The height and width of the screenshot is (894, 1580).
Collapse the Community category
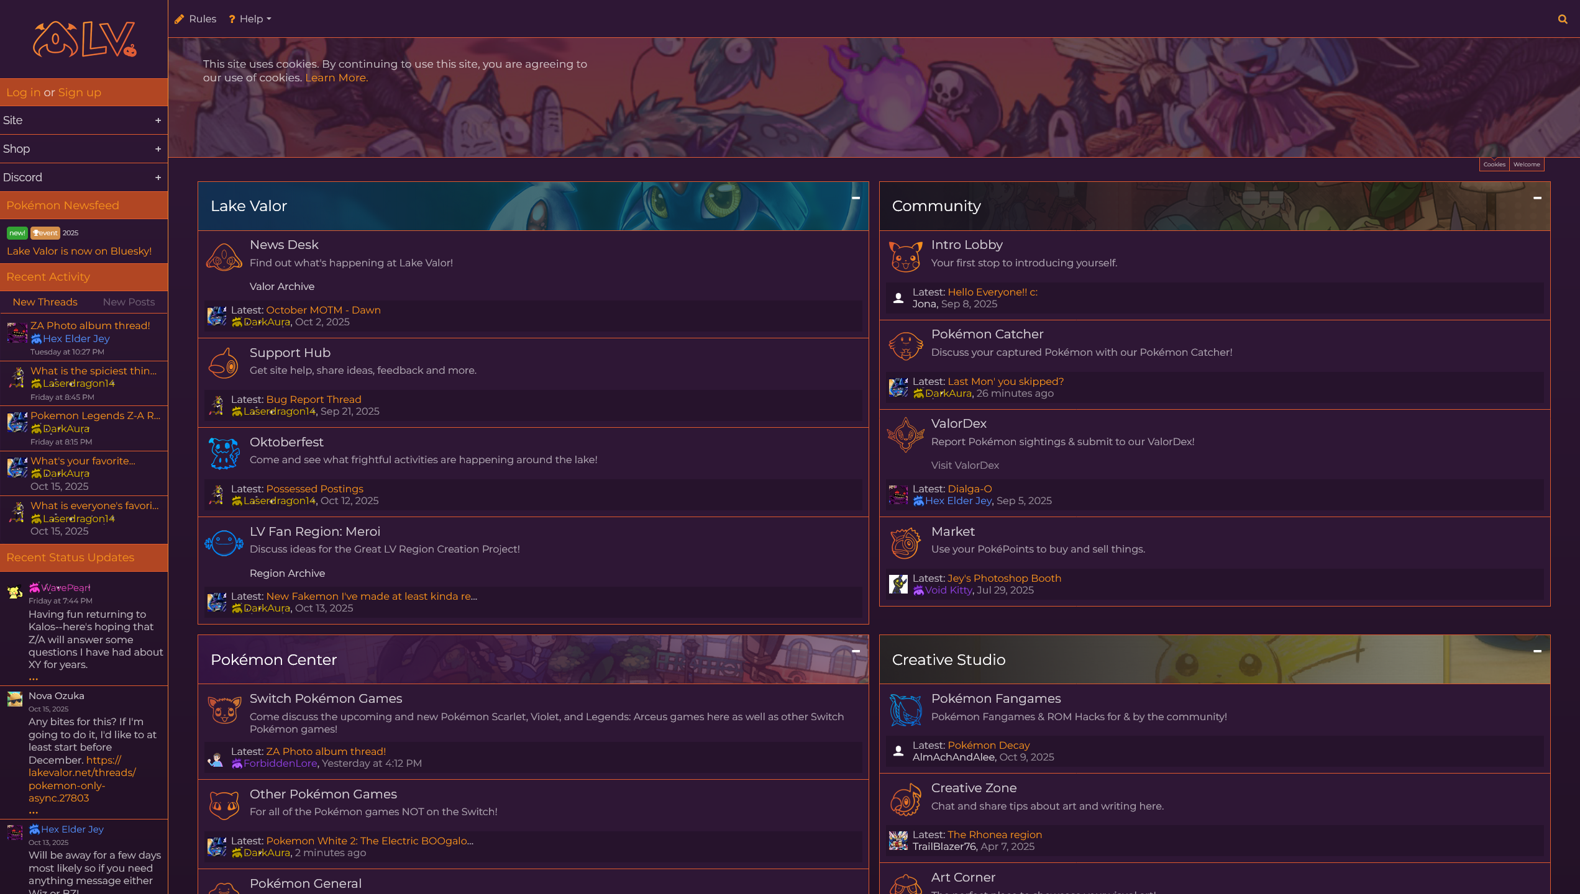point(1537,198)
